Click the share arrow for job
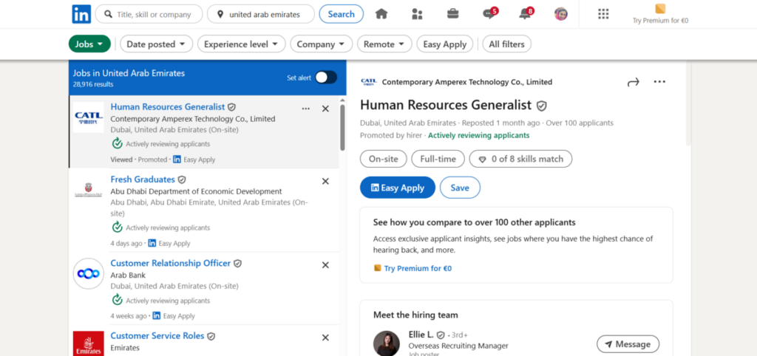 coord(633,82)
